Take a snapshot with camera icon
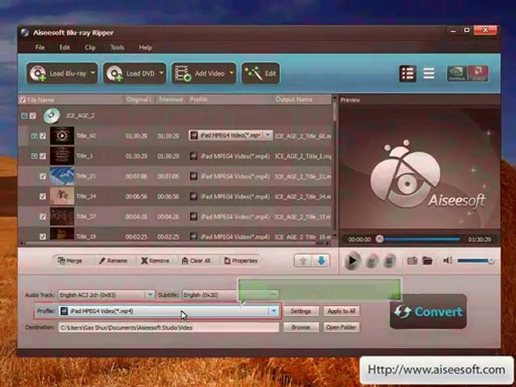 tap(412, 261)
